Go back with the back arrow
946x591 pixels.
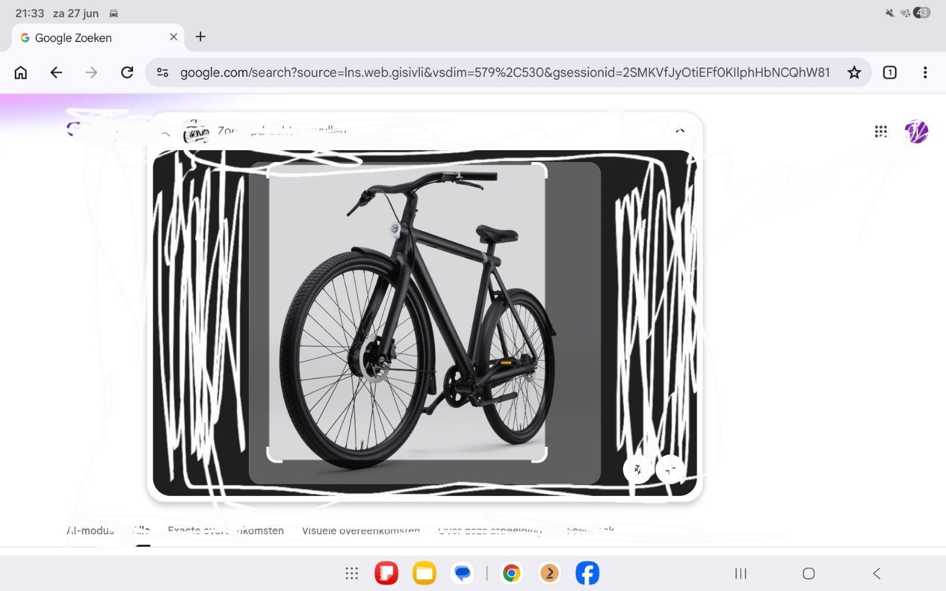point(56,73)
